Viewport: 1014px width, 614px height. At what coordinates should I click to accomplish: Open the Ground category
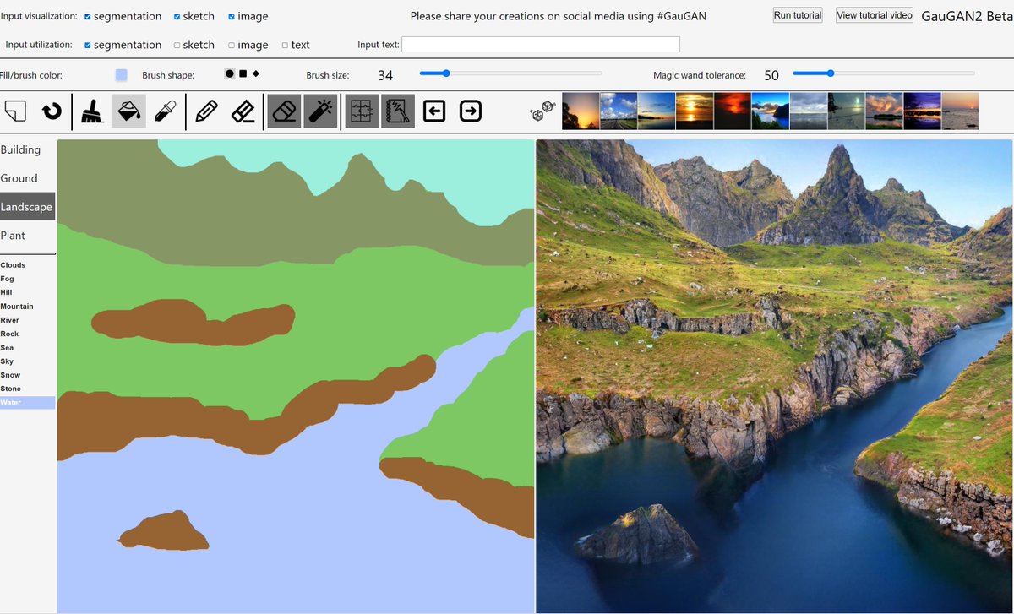27,178
